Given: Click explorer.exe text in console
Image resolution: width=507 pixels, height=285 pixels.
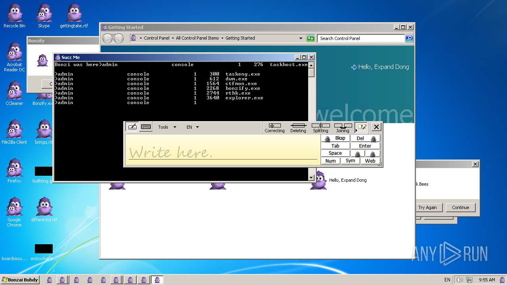Looking at the screenshot, I should point(244,98).
